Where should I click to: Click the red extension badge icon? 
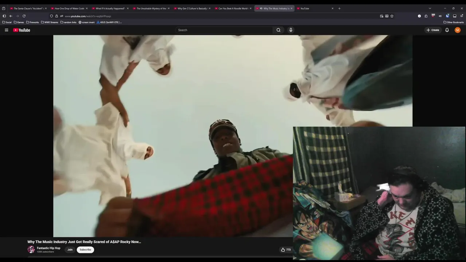433,16
